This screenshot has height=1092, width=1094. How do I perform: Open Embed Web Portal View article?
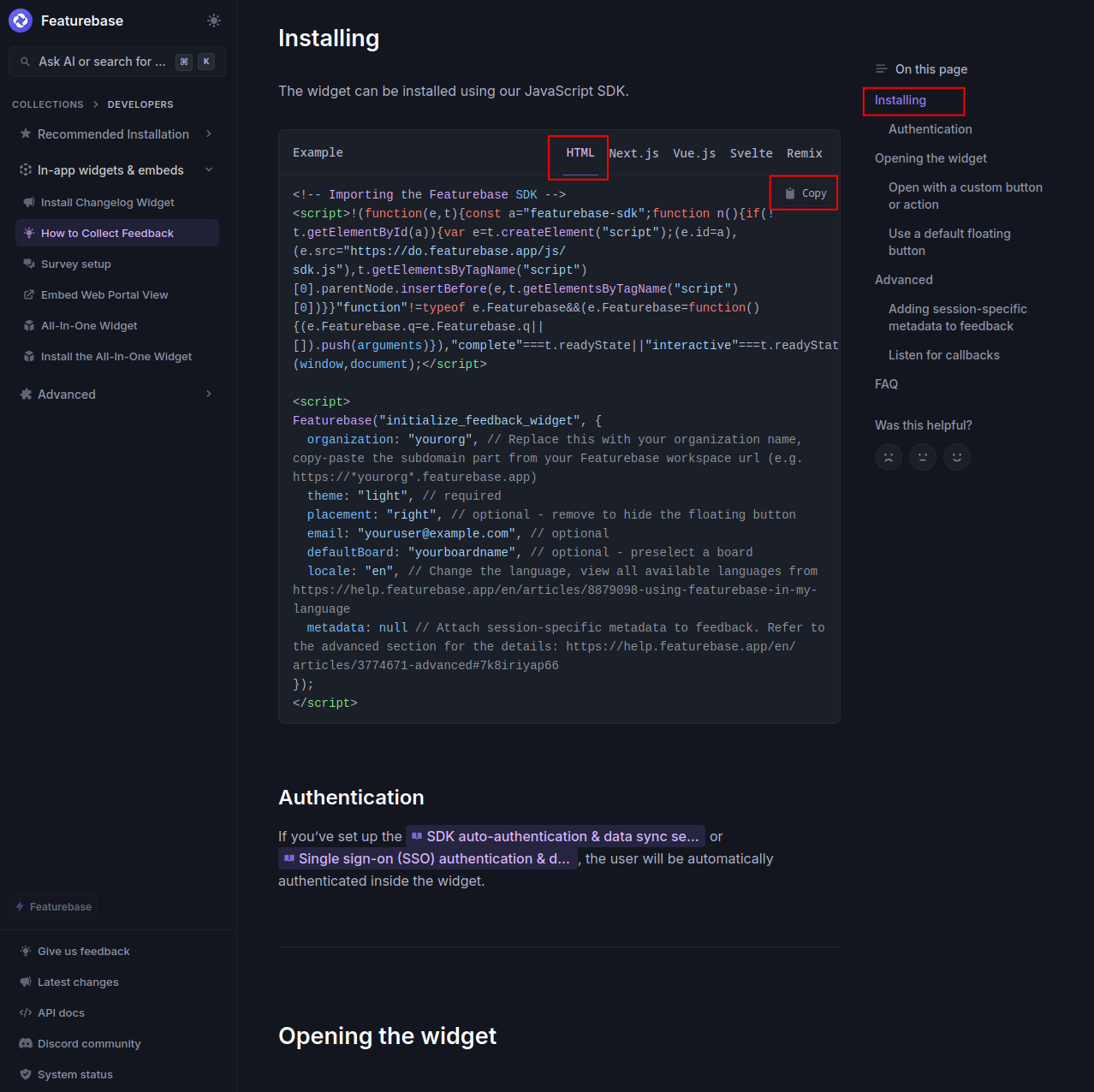point(104,295)
